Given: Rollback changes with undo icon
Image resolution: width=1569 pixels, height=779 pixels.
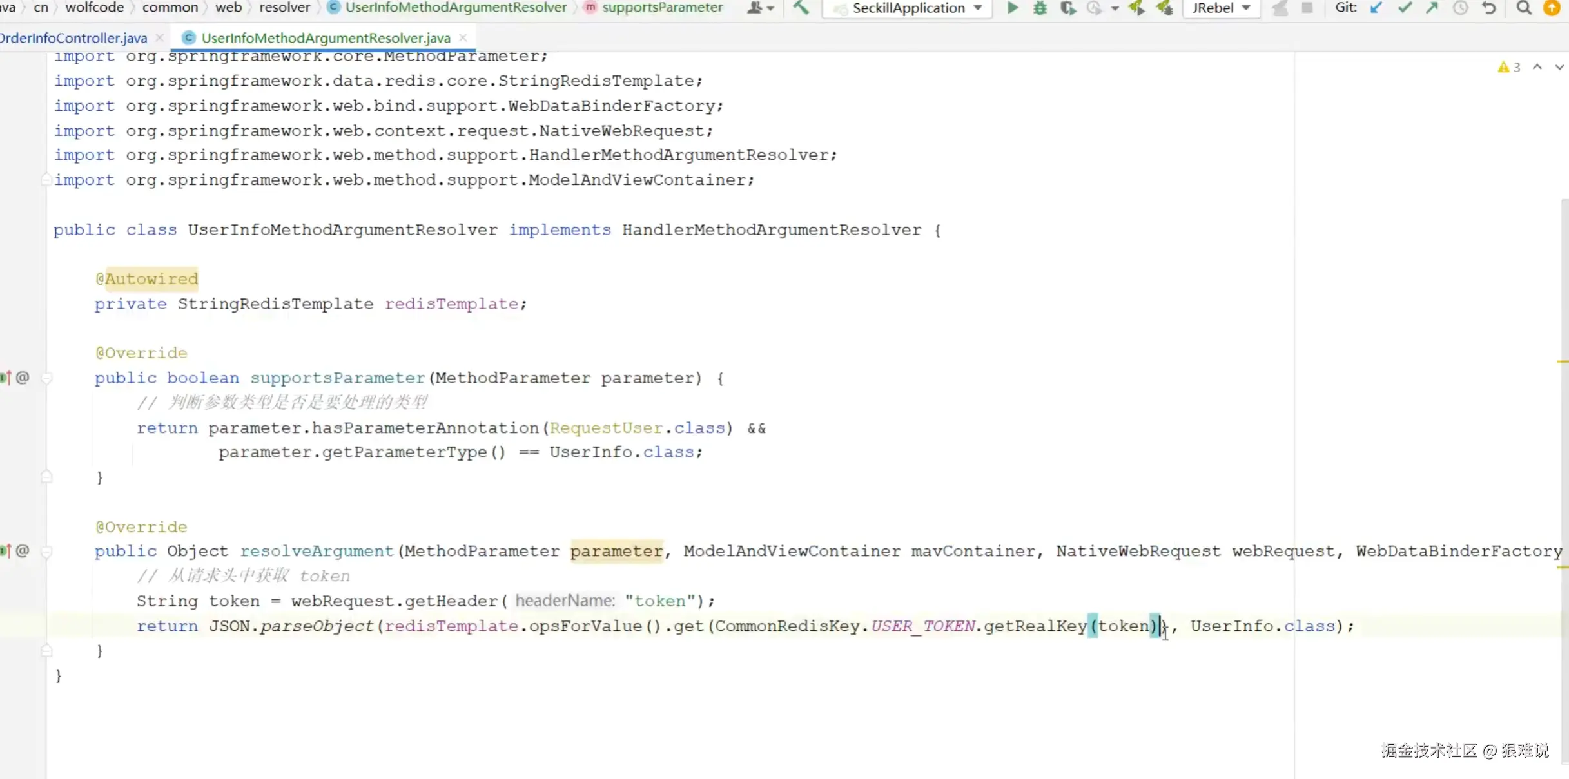Looking at the screenshot, I should point(1488,8).
